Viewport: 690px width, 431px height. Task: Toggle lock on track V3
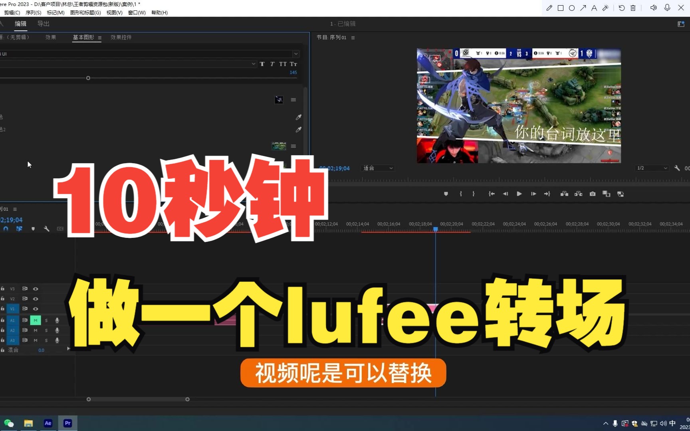(x=3, y=289)
